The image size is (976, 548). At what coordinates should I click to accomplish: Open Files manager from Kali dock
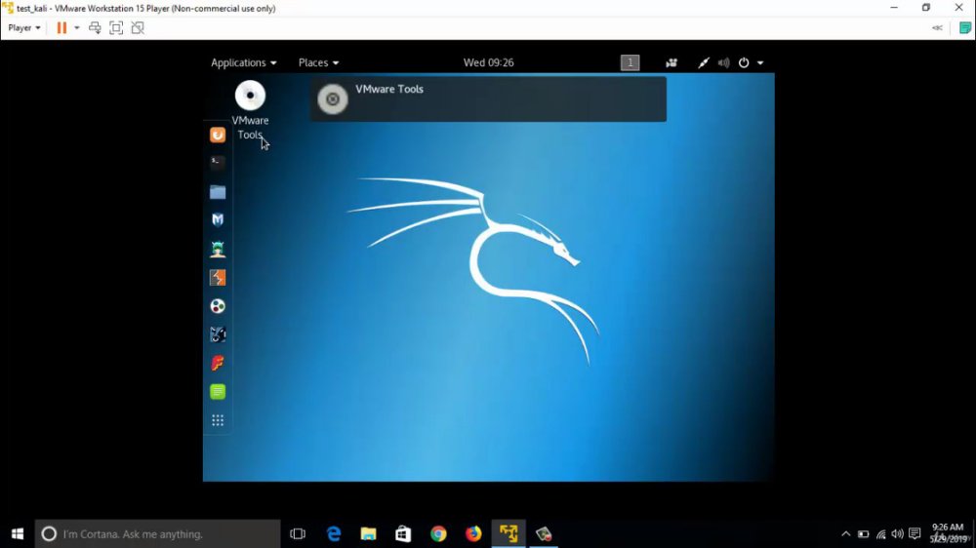pos(218,191)
